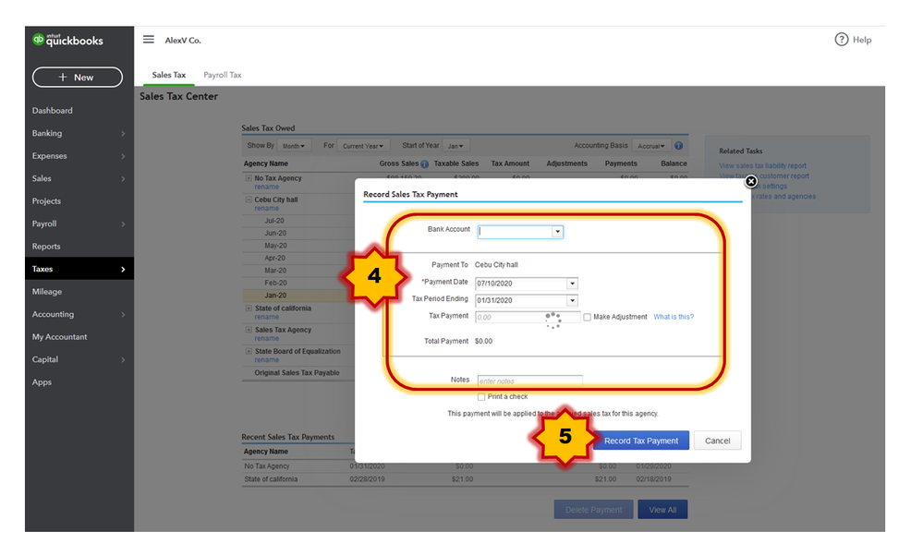Click the View All button

click(x=662, y=510)
